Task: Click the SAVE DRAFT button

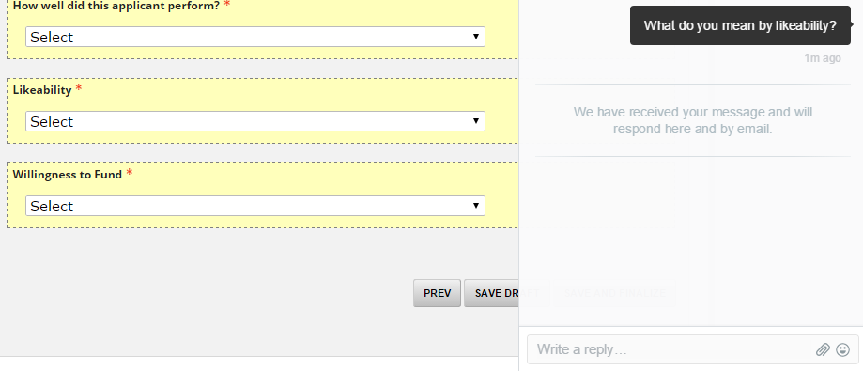Action: (491, 293)
